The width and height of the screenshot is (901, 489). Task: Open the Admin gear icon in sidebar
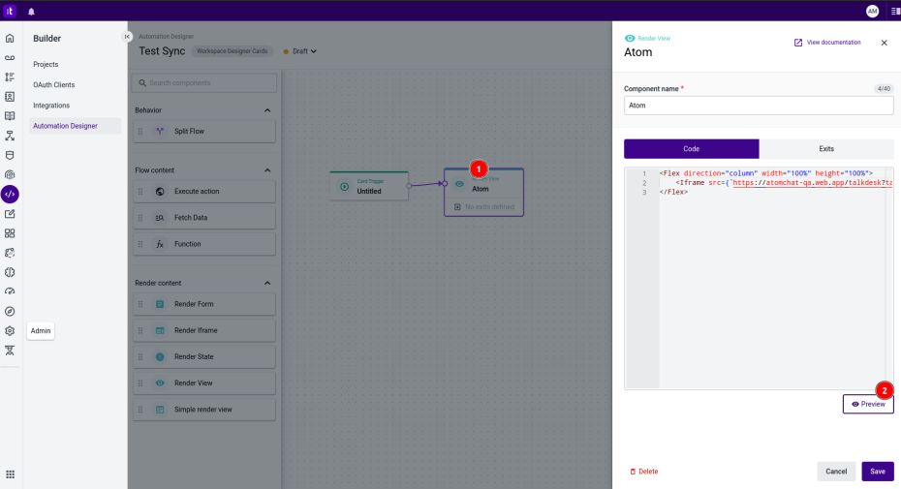[10, 330]
